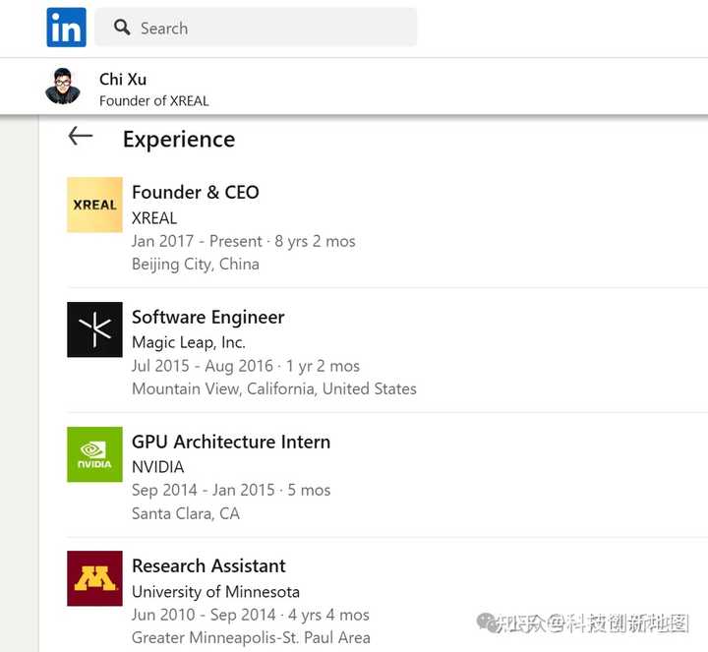Click the Experience section heading

(x=179, y=140)
